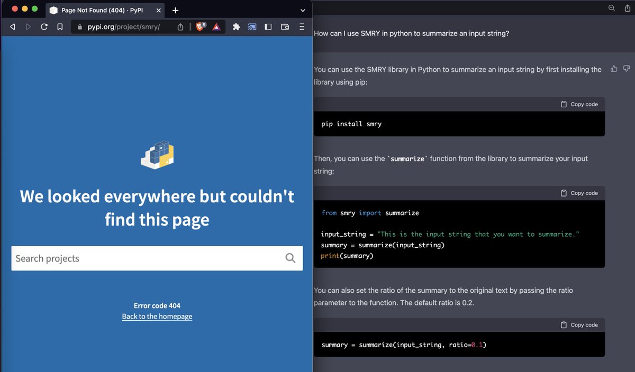Viewport: 635px width, 372px height.
Task: Click the PyPI logo image
Action: point(157,155)
